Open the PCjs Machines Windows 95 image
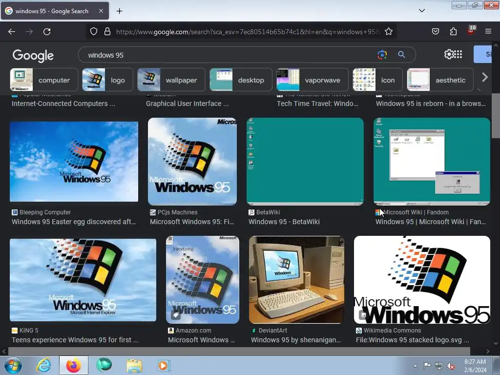Image resolution: width=500 pixels, height=375 pixels. pyautogui.click(x=192, y=162)
